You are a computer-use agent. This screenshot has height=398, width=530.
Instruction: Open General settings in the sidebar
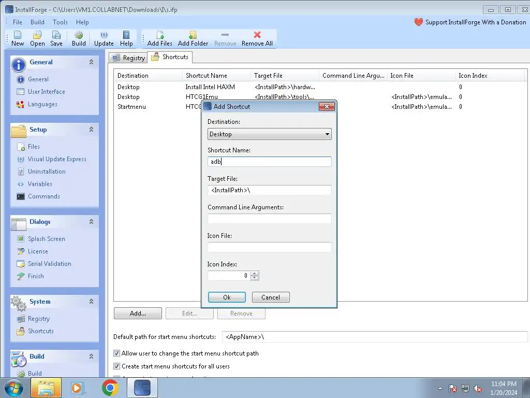(33, 79)
